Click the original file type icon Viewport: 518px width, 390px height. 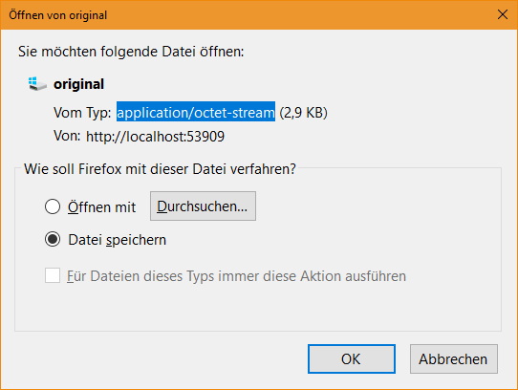(37, 83)
